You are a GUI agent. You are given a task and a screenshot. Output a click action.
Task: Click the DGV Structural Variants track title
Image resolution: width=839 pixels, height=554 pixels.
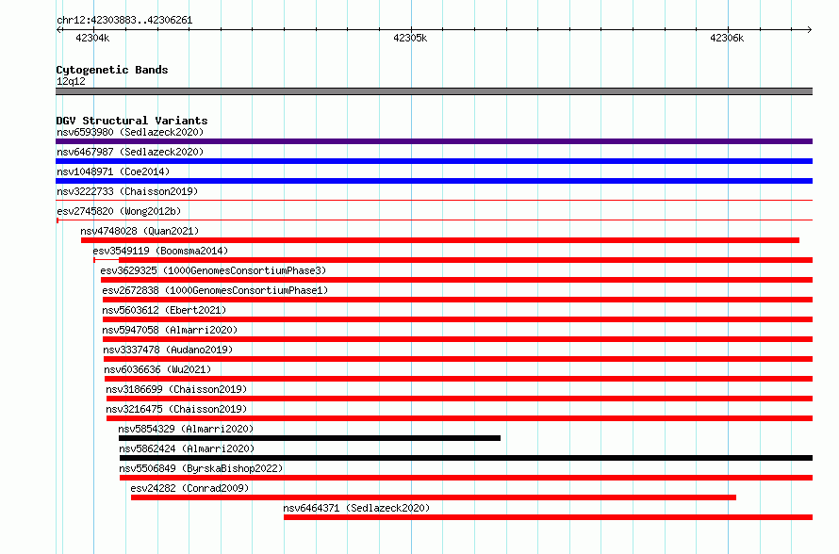[132, 121]
